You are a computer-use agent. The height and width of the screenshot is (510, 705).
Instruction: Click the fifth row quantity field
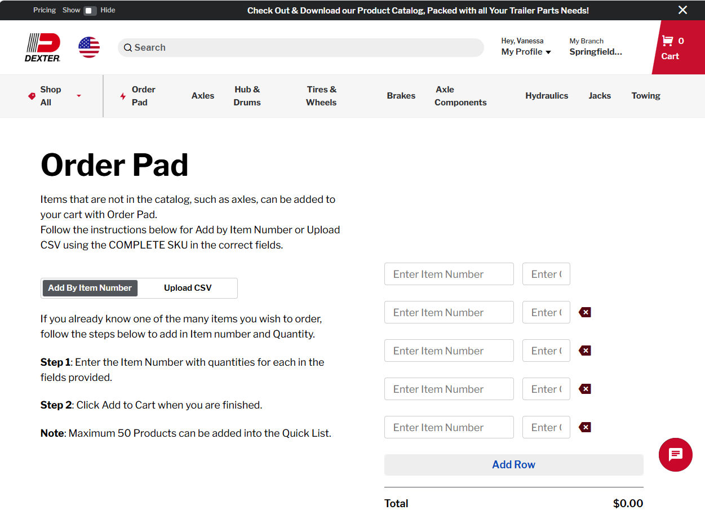(546, 427)
